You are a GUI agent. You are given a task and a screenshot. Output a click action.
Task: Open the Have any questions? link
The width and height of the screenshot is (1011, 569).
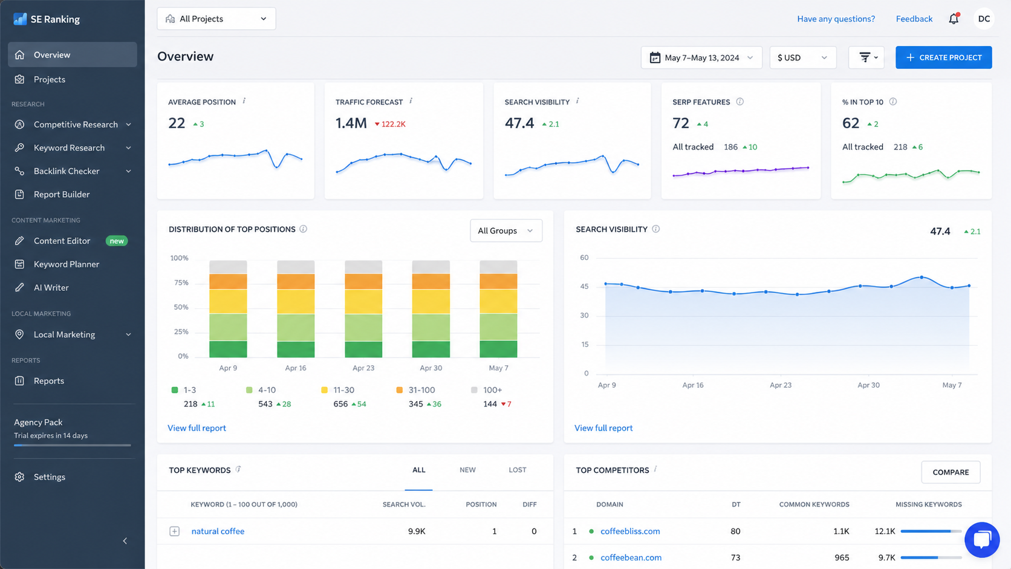coord(836,19)
